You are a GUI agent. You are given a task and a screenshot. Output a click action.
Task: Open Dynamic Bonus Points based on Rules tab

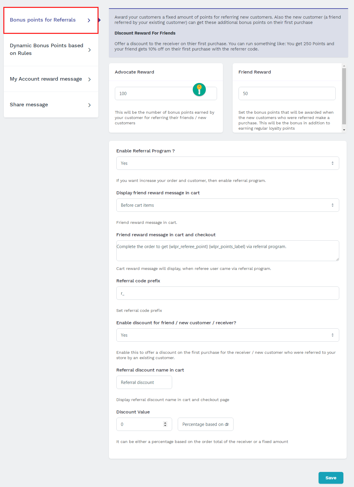[51, 50]
